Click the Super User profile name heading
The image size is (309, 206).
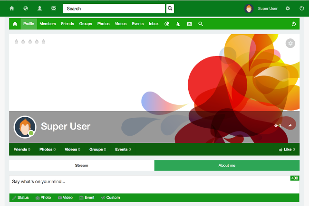[66, 126]
